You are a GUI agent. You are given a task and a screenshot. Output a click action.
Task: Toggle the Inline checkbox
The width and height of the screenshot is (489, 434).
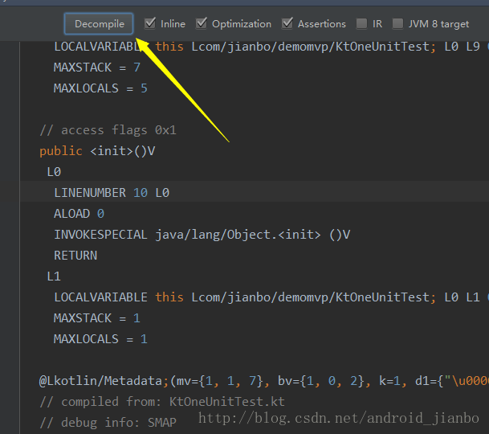pyautogui.click(x=150, y=23)
